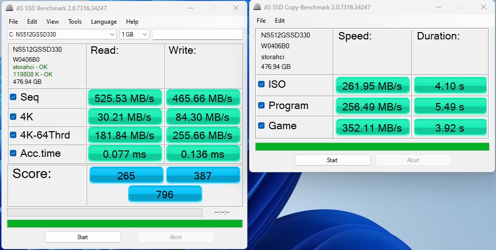Close the AS SSD Benchmark window
Viewport: 496px width, 250px height.
pos(236,8)
